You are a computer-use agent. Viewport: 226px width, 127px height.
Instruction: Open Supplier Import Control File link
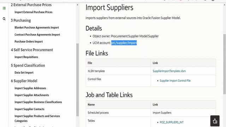[x=175, y=81]
